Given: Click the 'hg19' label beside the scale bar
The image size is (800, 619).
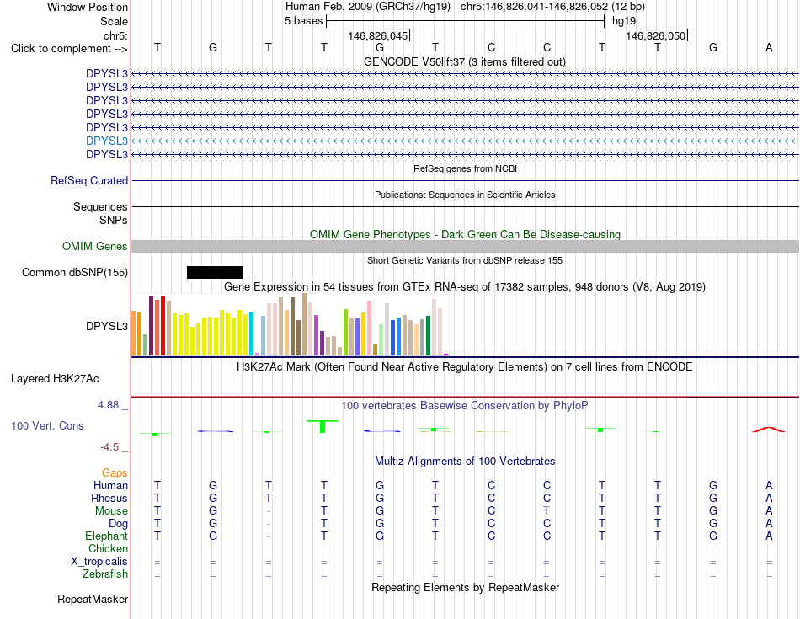Looking at the screenshot, I should pos(624,21).
